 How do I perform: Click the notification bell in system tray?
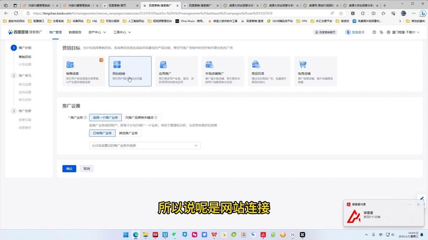point(422,235)
